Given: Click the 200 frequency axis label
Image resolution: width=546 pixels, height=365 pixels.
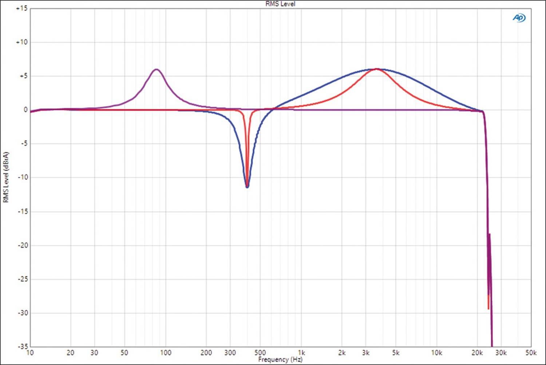Looking at the screenshot, I should (x=206, y=353).
